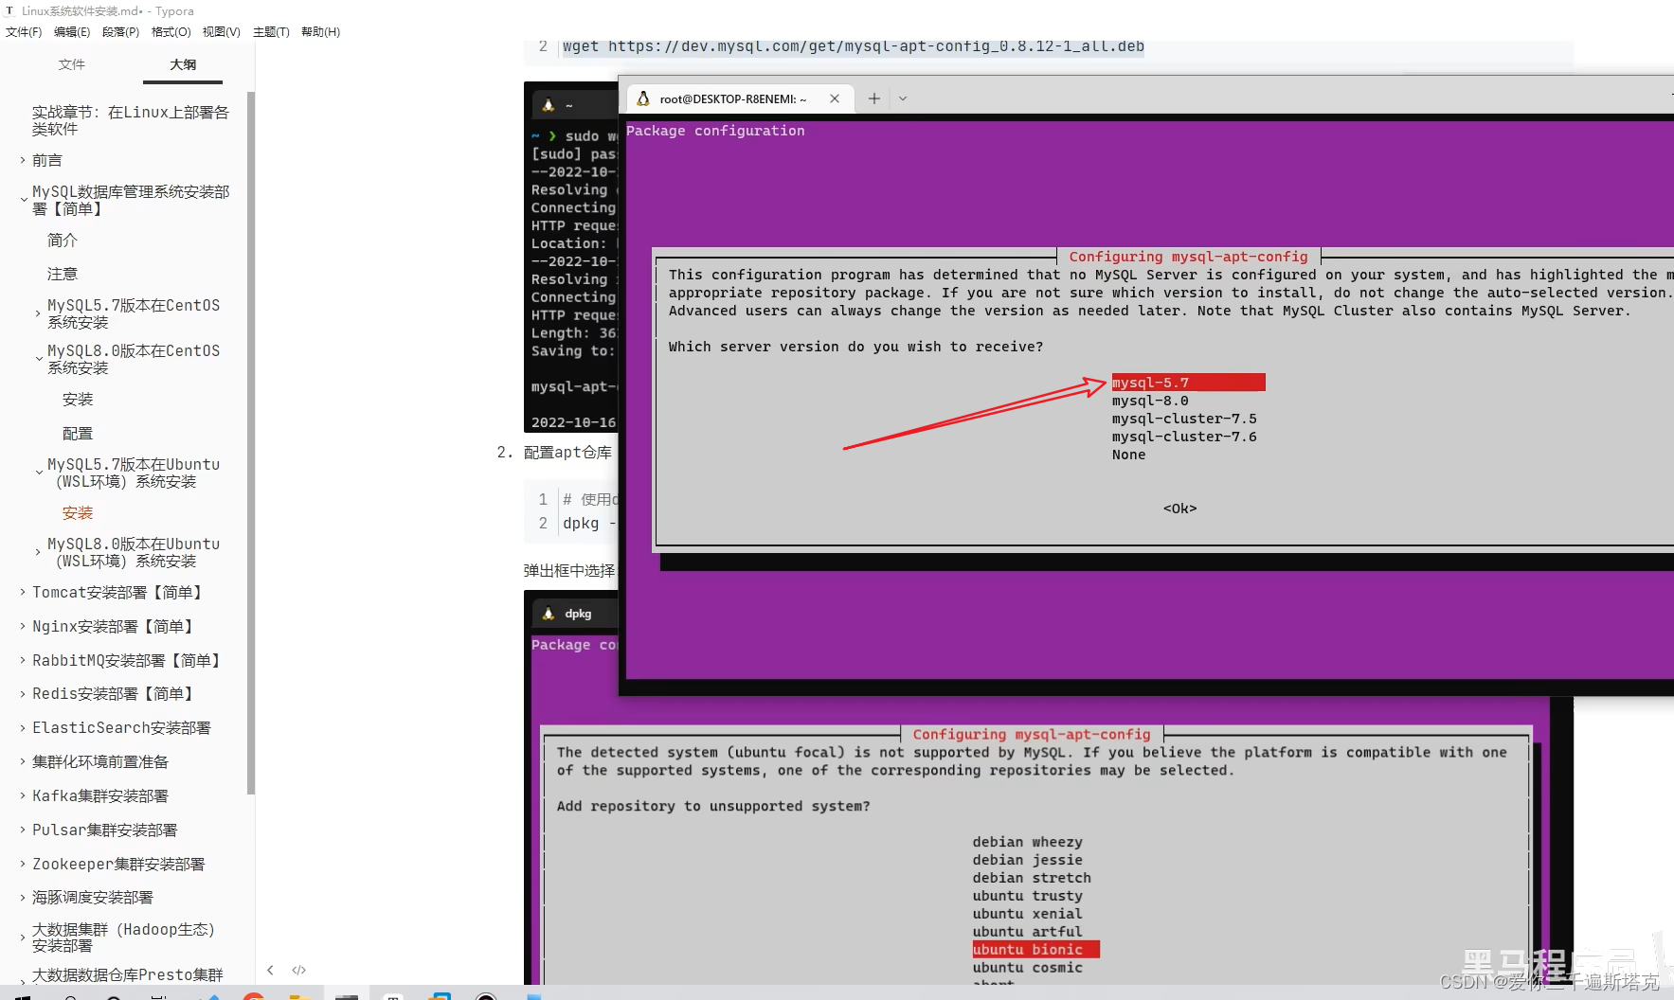
Task: Click the terminal icon in the taskbar
Action: 346,994
